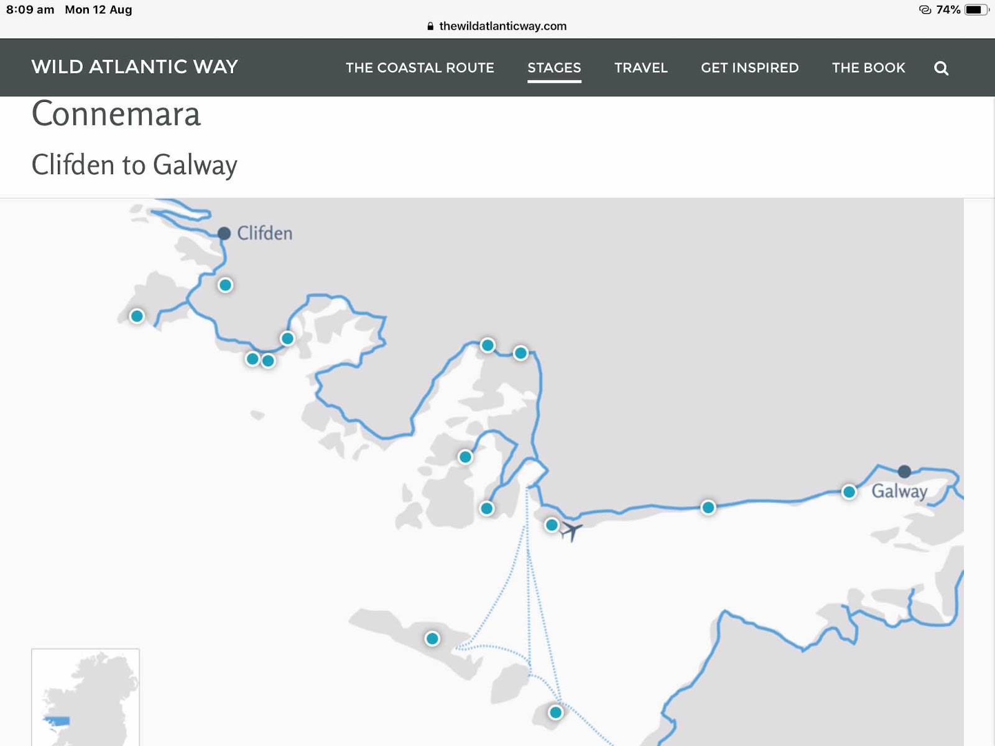Click the Galway label on the map
995x746 pixels.
point(899,491)
